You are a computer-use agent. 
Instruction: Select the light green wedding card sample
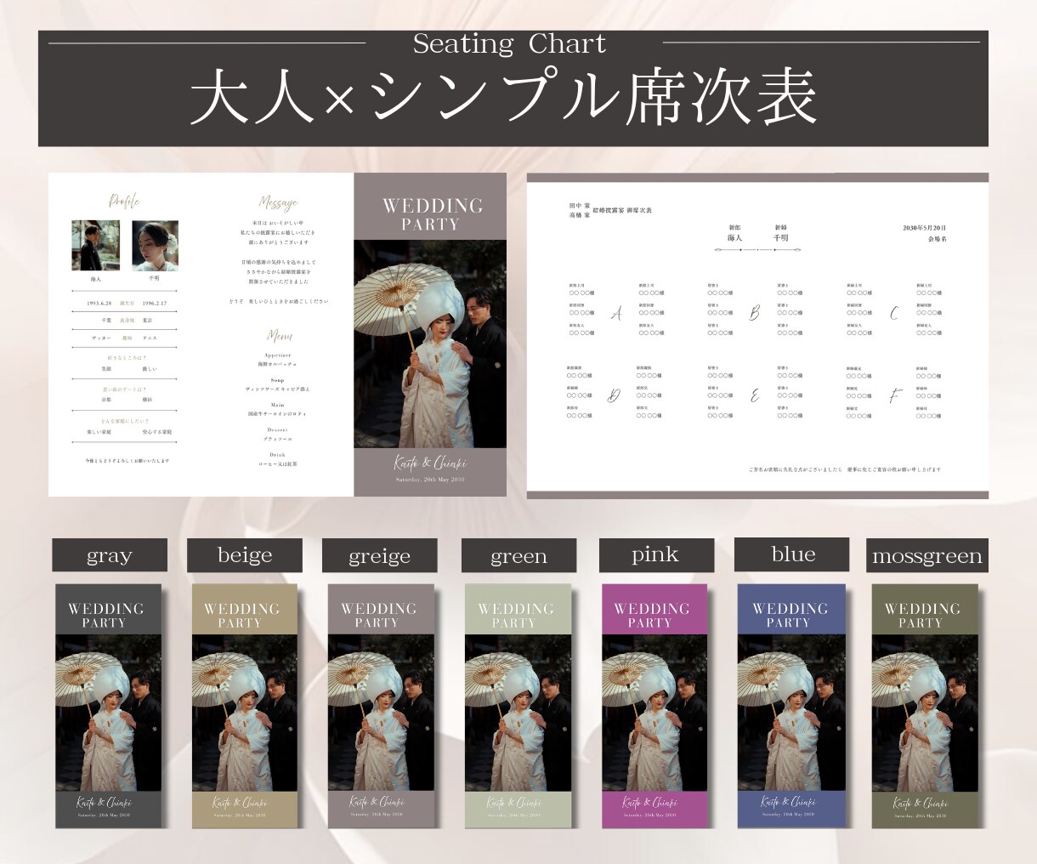(518, 706)
